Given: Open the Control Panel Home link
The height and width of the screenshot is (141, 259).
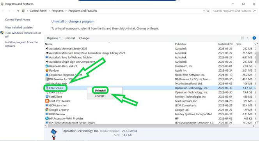Looking at the screenshot, I should 18,19.
